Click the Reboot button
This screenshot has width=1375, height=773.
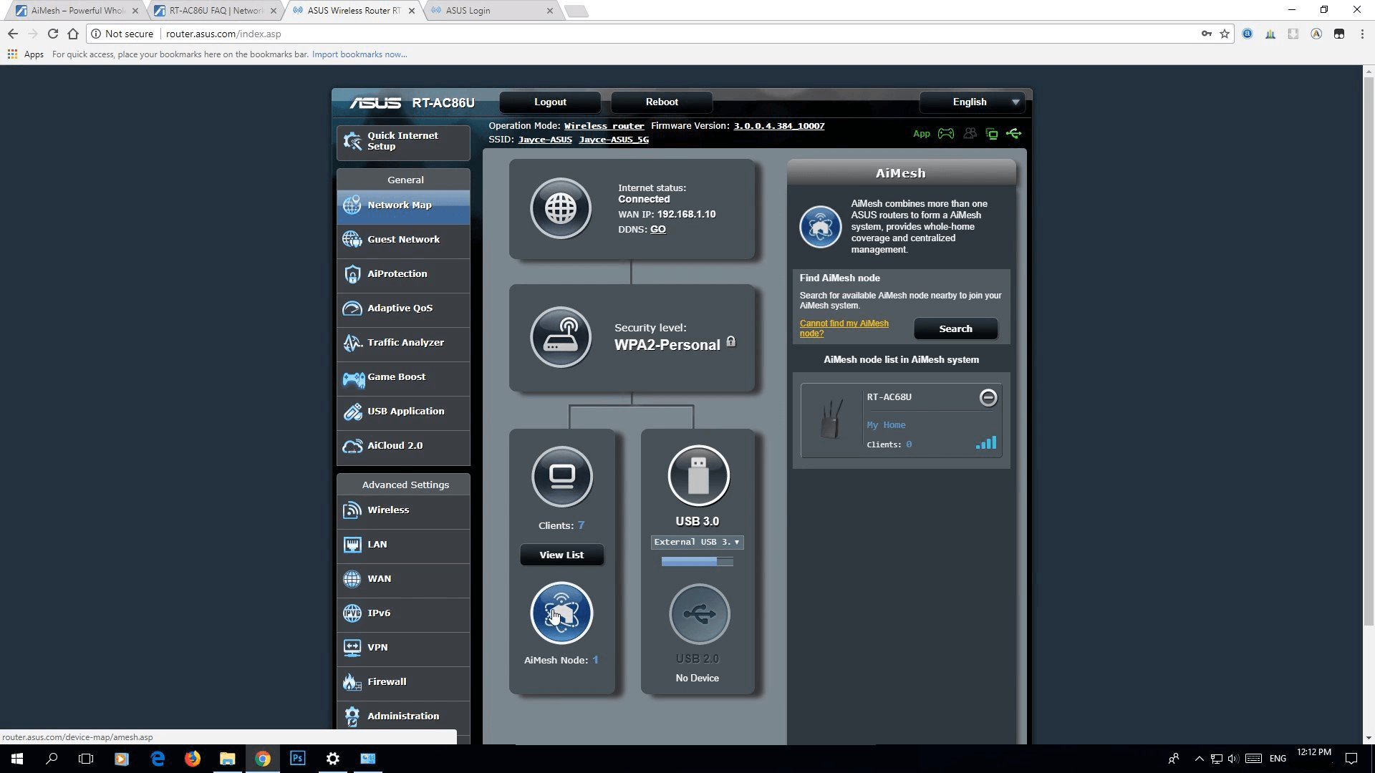point(662,102)
